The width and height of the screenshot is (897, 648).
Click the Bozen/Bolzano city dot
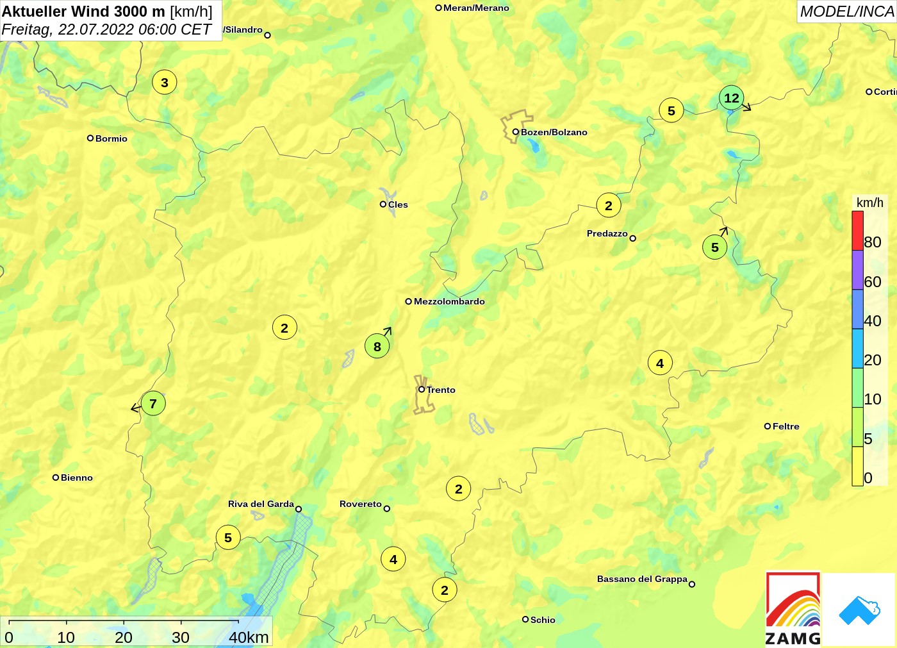516,132
